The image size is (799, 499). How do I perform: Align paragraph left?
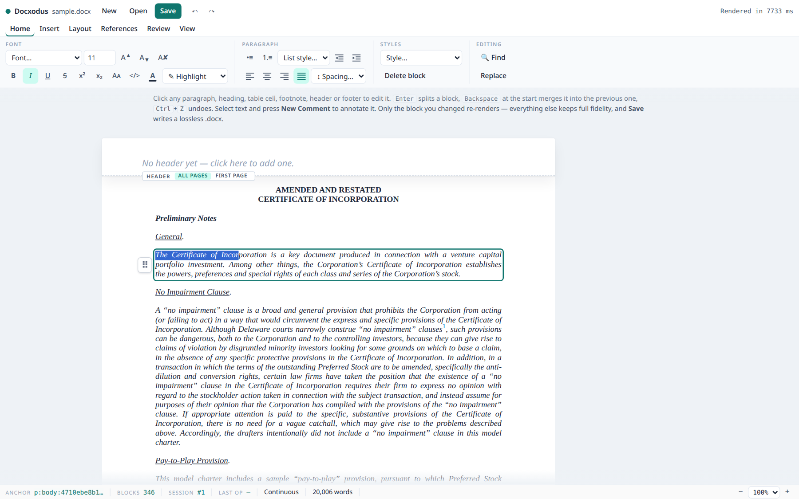coord(250,76)
